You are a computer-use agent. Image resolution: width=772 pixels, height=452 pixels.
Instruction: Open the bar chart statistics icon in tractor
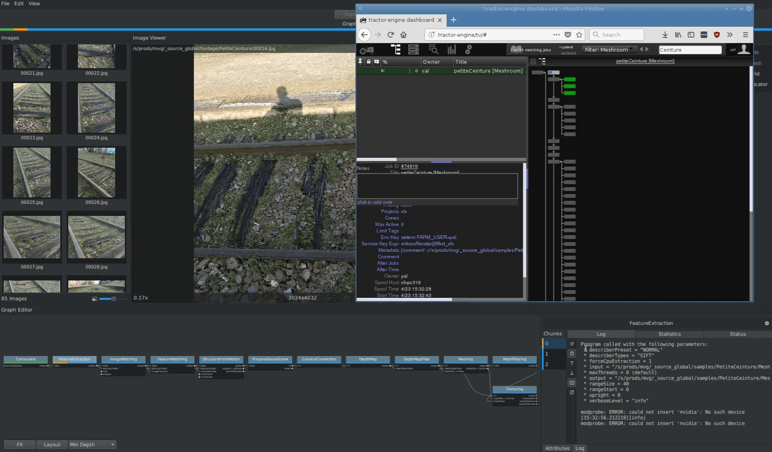(x=451, y=50)
